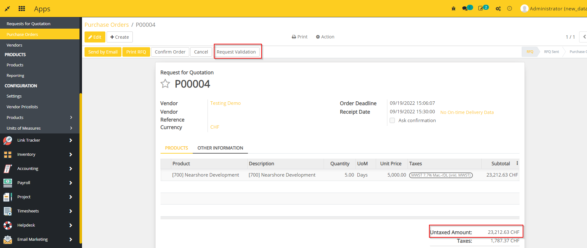The height and width of the screenshot is (248, 587).
Task: Click the Send by Email button
Action: coord(103,52)
